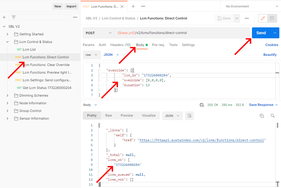The width and height of the screenshot is (281, 188).
Task: Click the plus icon to create a new collection
Action: (4, 17)
